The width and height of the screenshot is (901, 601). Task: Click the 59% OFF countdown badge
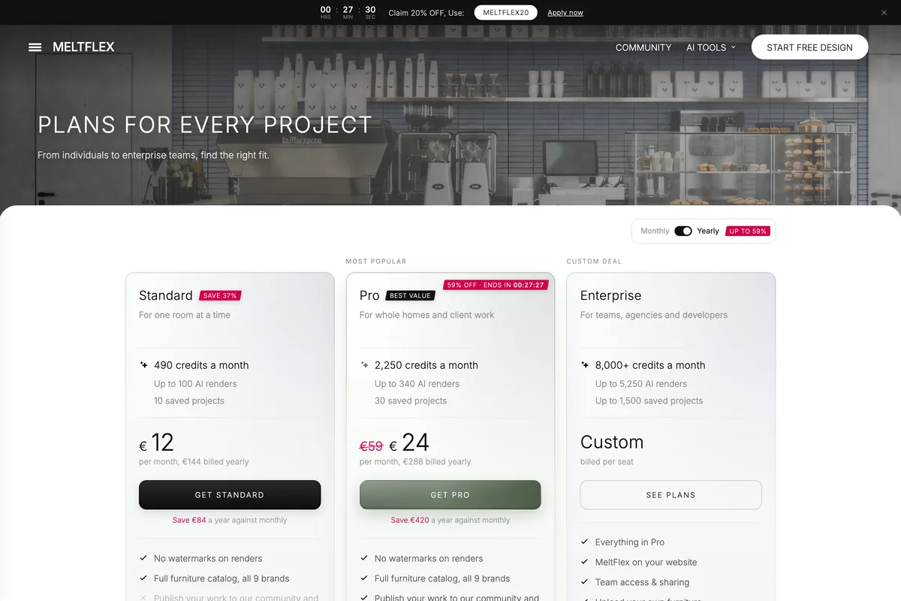pos(496,285)
